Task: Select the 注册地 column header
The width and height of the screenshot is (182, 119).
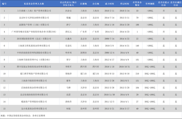Action: (x=83, y=4)
